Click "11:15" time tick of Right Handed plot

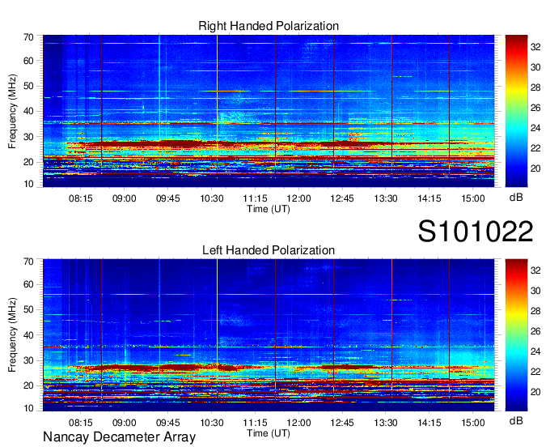pyautogui.click(x=255, y=198)
